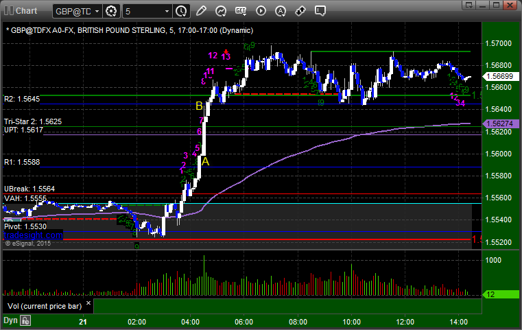Click the chart window grip icon
This screenshot has height=330, width=522.
[x=9, y=11]
